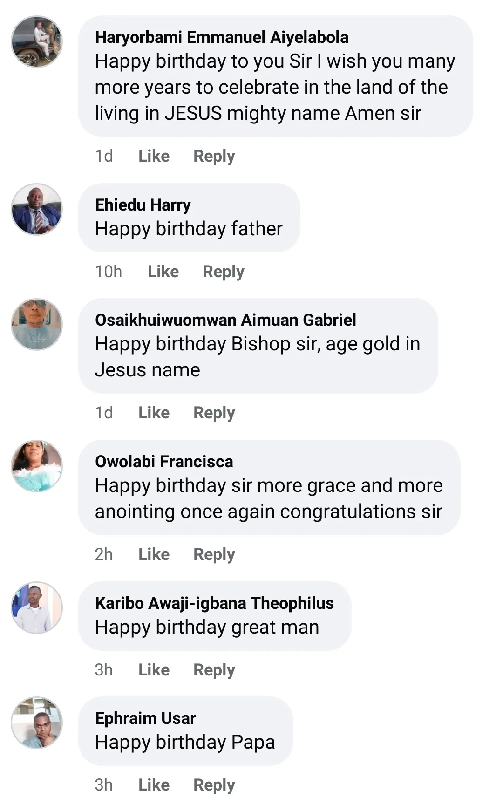Reply to Ehiedu Harry's comment
503x805 pixels.
(x=223, y=272)
